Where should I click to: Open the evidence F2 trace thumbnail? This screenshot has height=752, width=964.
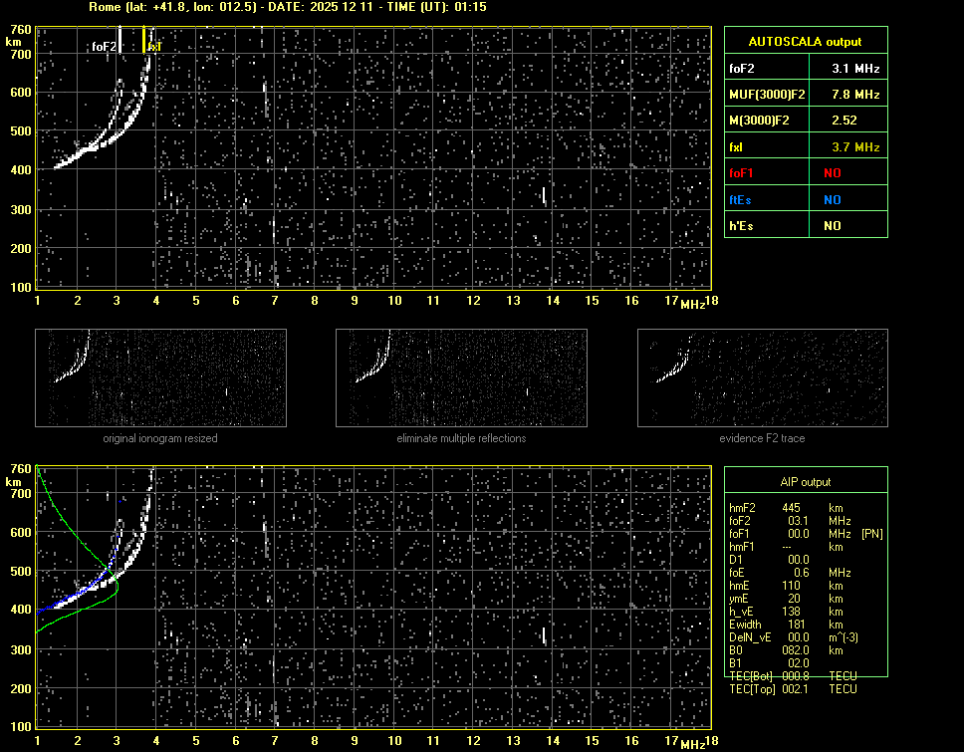coord(762,377)
